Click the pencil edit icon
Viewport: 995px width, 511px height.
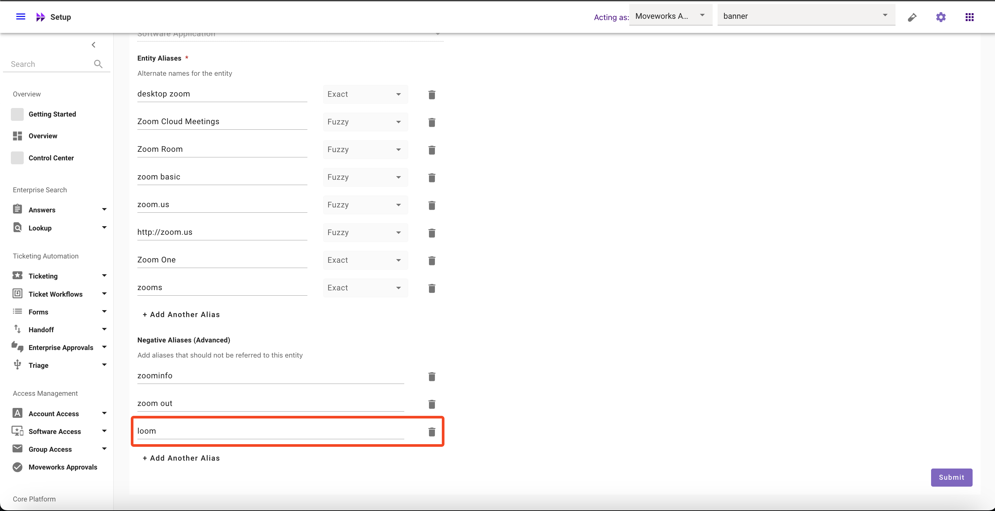click(912, 17)
